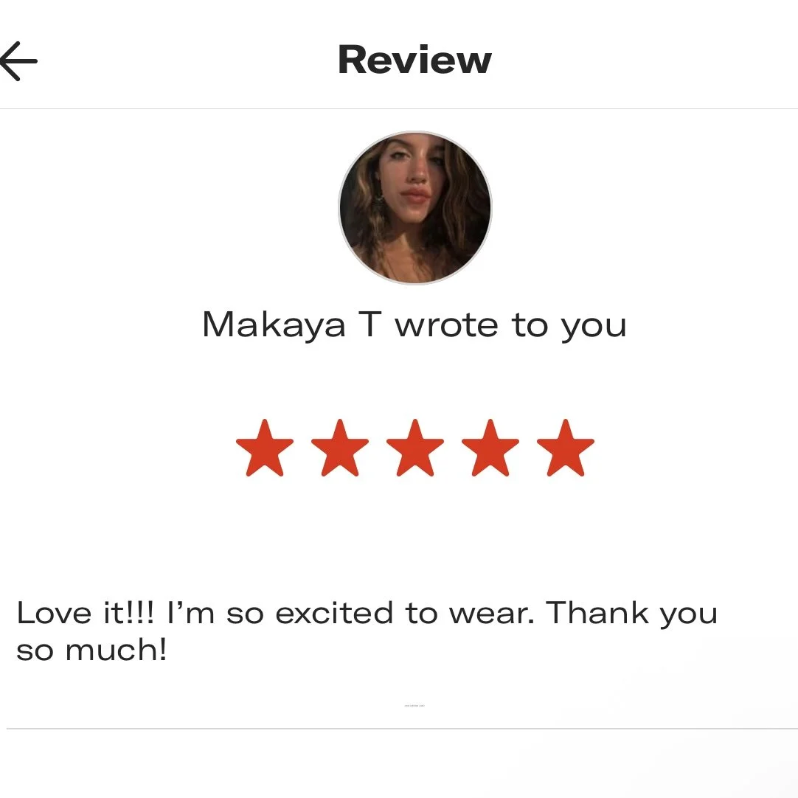The height and width of the screenshot is (798, 798).
Task: Select the first red star
Action: coord(265,448)
